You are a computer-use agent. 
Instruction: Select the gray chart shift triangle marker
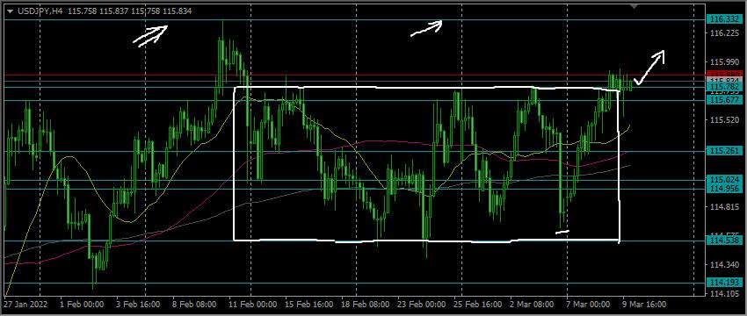(635, 6)
